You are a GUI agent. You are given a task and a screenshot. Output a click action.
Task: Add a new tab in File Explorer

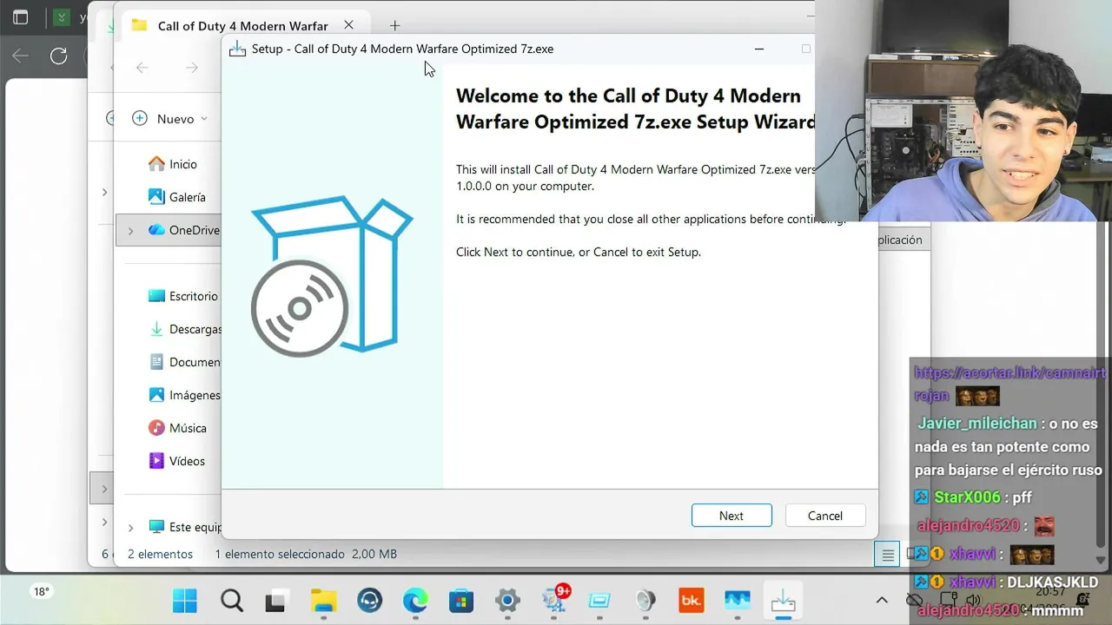click(394, 26)
